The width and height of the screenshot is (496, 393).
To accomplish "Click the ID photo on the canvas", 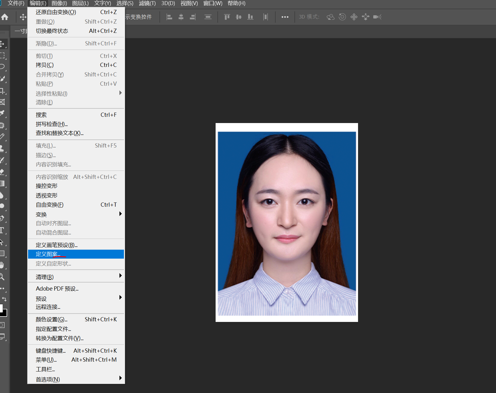I will coord(287,222).
